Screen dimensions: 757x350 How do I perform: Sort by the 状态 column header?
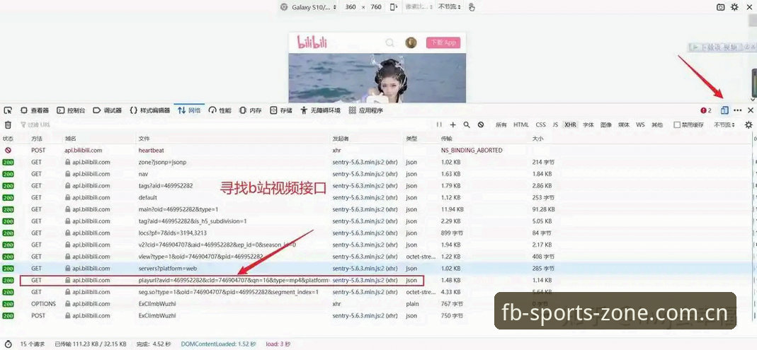point(8,139)
